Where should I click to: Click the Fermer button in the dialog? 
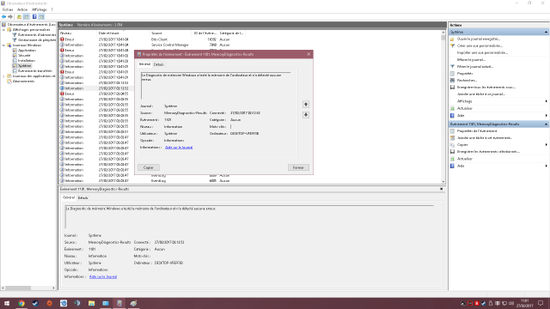(298, 167)
